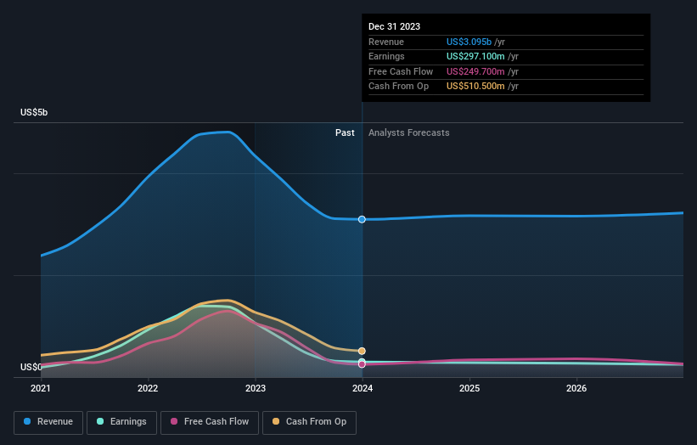This screenshot has width=697, height=445.
Task: Click the orange Cash From Op data point
Action: pos(362,351)
